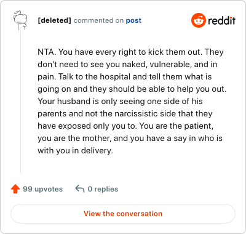The width and height of the screenshot is (246, 234).
Task: Click the line starting 'pain. Talk to the hospital'
Action: (x=125, y=76)
